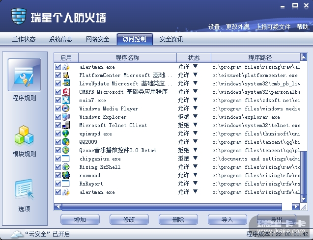Click the scroll up arrow
This screenshot has width=313, height=240.
pos(304,57)
